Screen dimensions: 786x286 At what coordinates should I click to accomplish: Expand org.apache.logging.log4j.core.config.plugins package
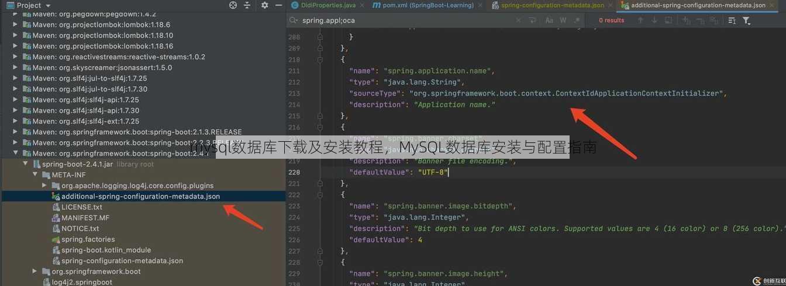[x=45, y=186]
